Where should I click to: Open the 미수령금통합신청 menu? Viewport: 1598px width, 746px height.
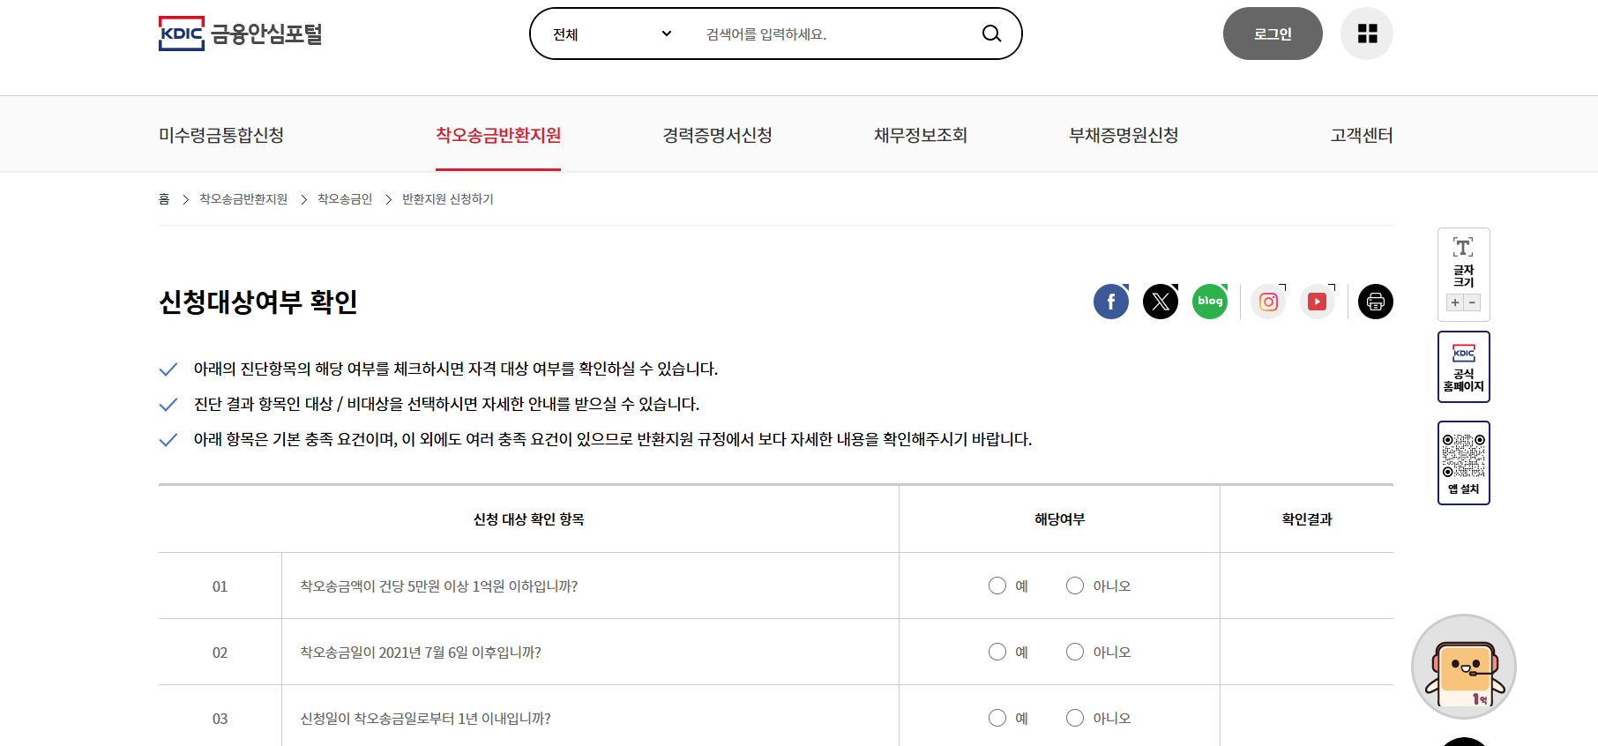coord(221,135)
